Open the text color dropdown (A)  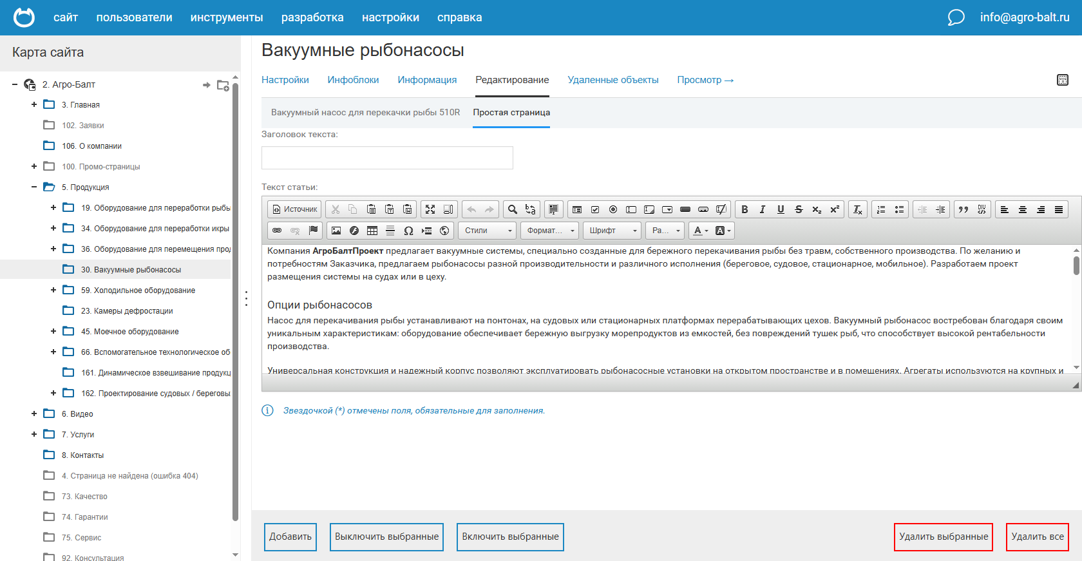[700, 231]
